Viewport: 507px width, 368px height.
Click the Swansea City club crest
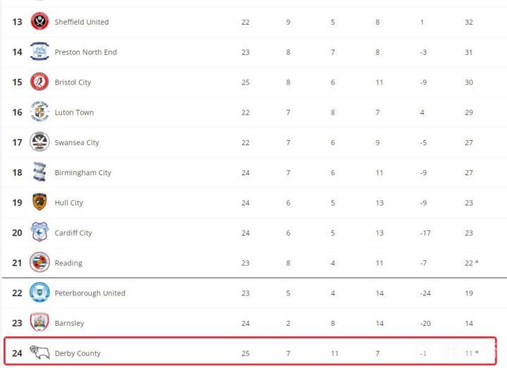point(39,143)
